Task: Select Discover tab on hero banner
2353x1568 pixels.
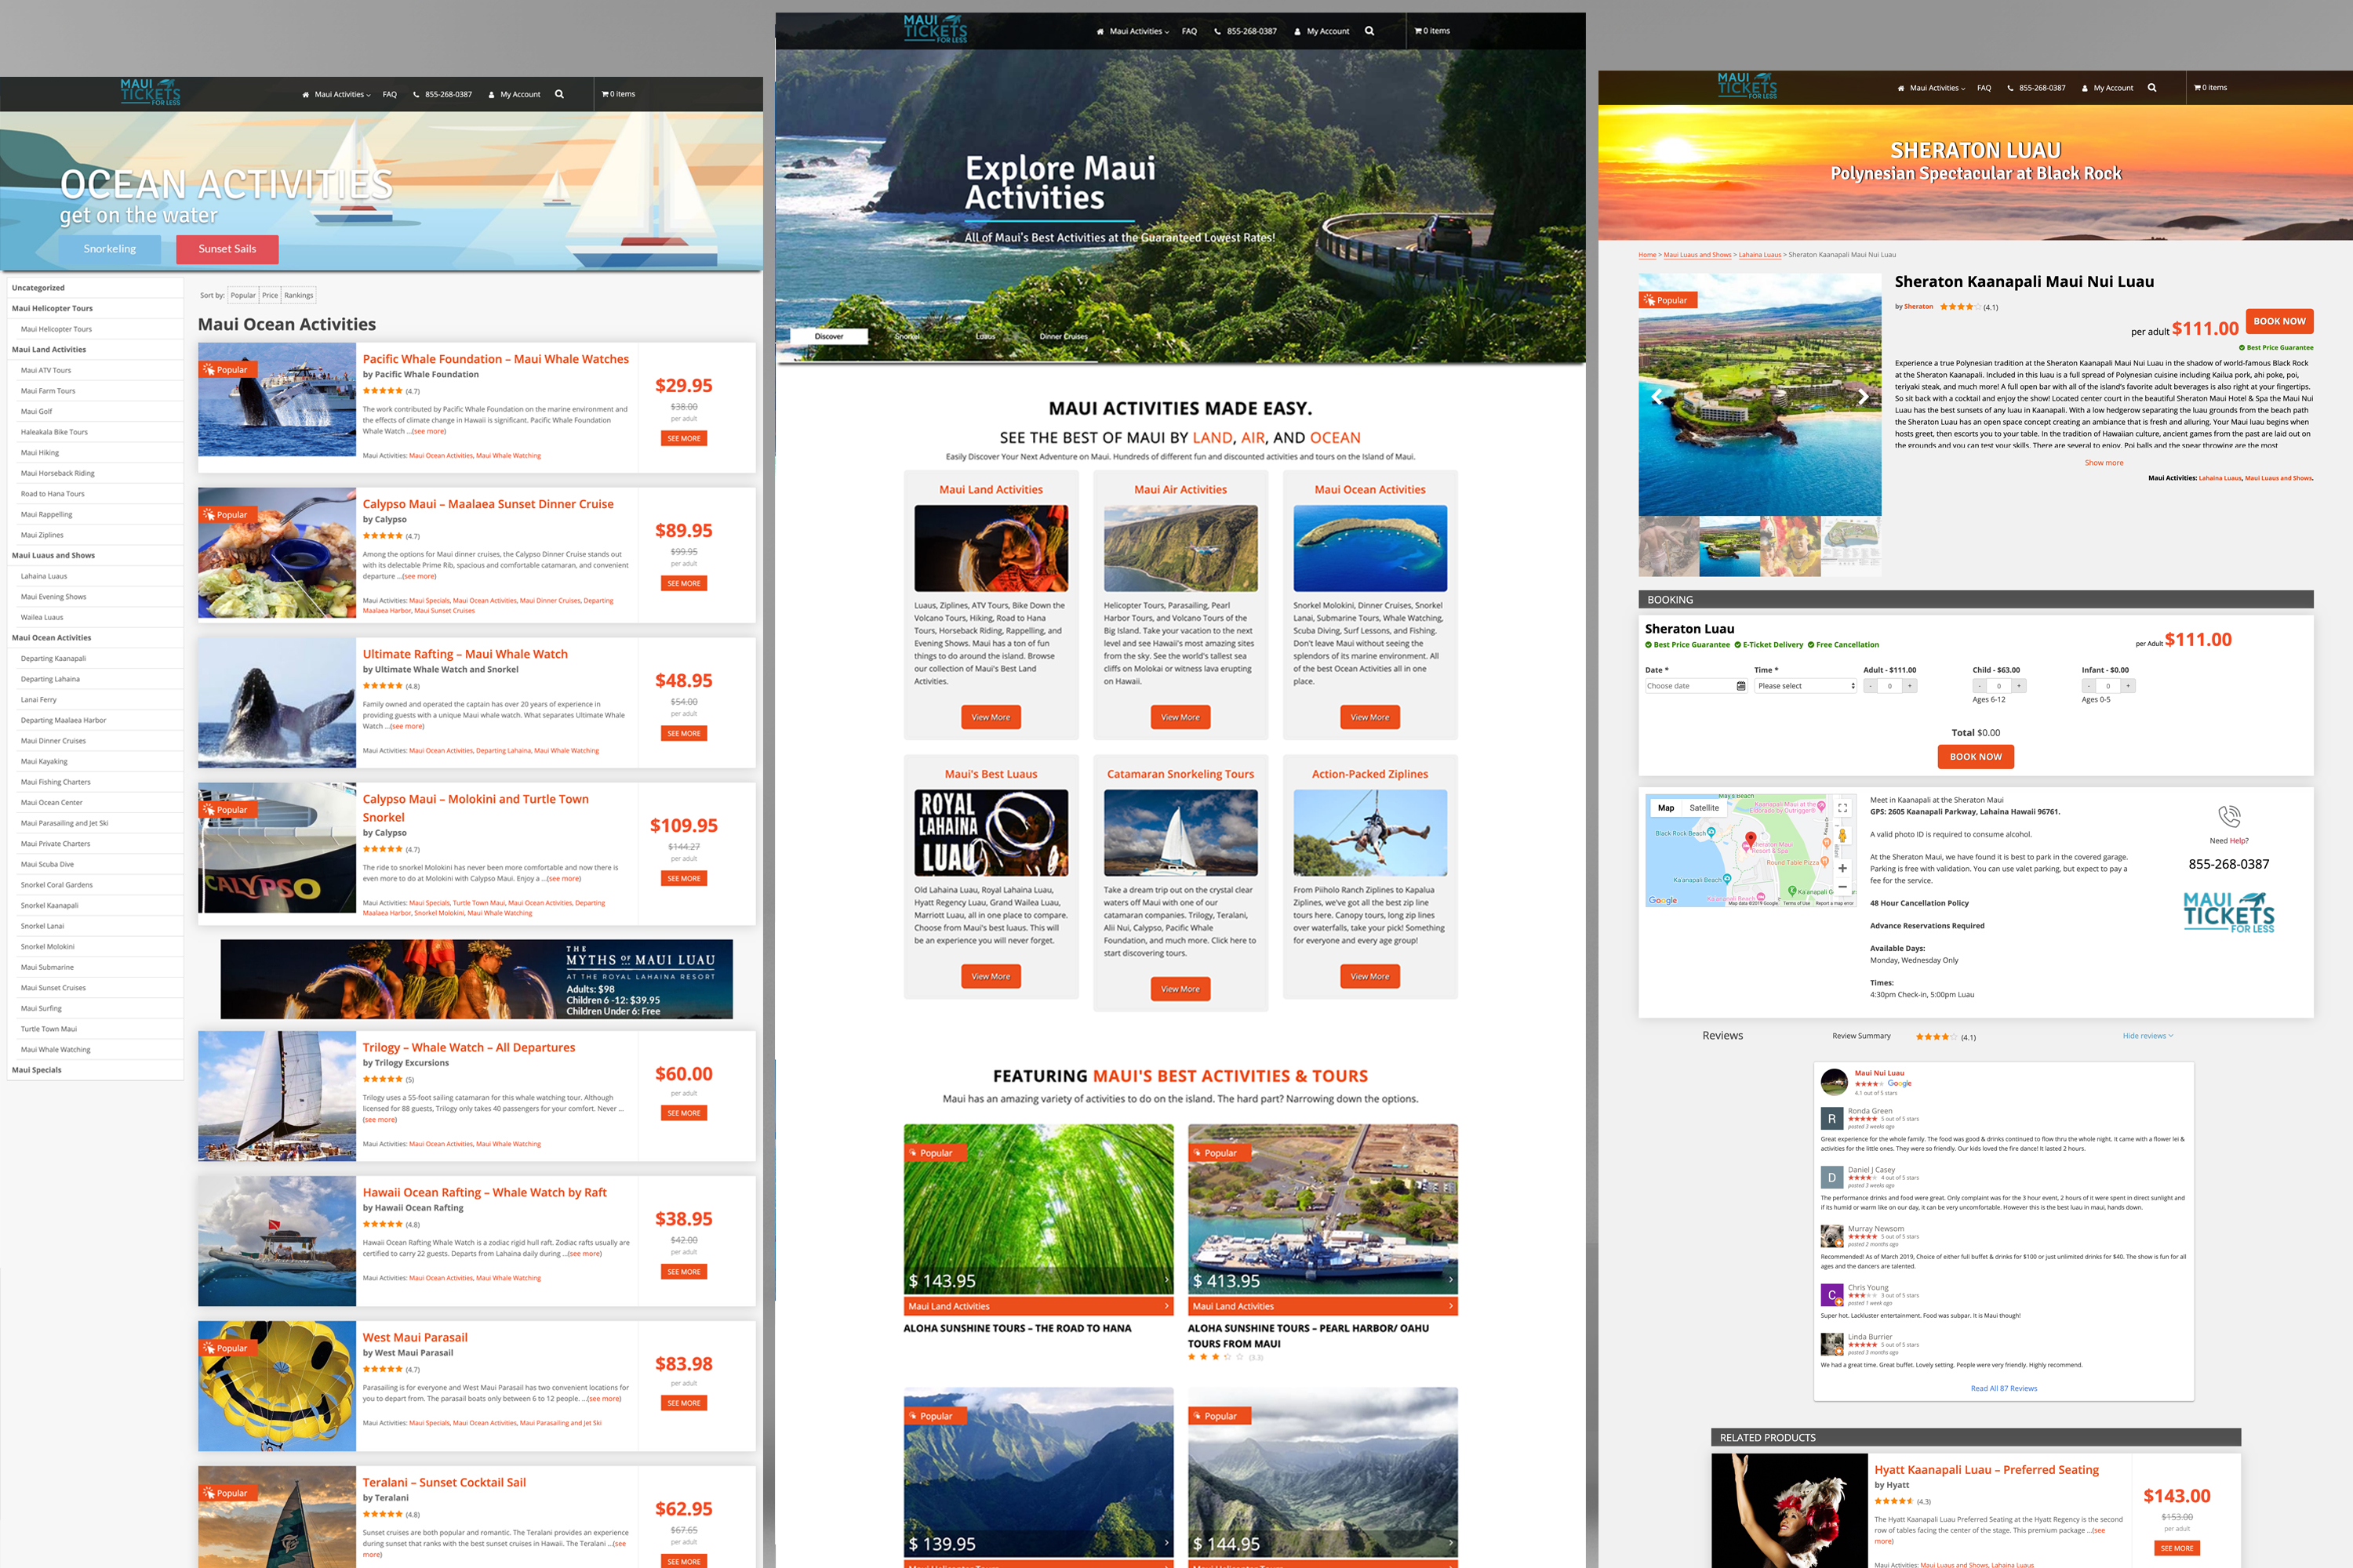Action: pos(828,336)
